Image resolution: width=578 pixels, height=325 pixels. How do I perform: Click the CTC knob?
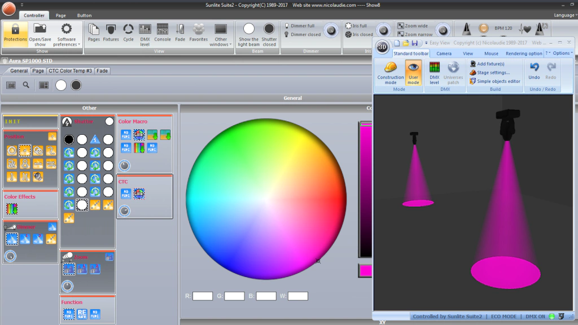pos(125,211)
